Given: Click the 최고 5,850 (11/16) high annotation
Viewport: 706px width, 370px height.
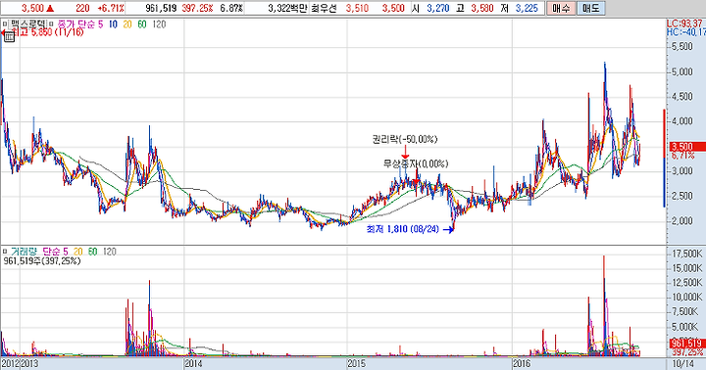Looking at the screenshot, I should point(47,32).
